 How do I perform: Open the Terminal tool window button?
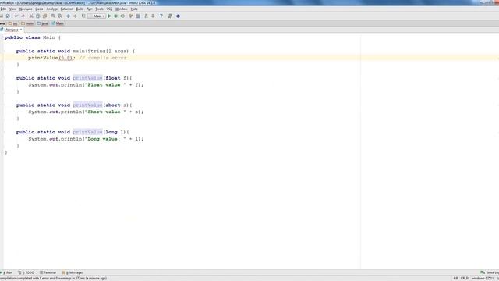[48, 272]
